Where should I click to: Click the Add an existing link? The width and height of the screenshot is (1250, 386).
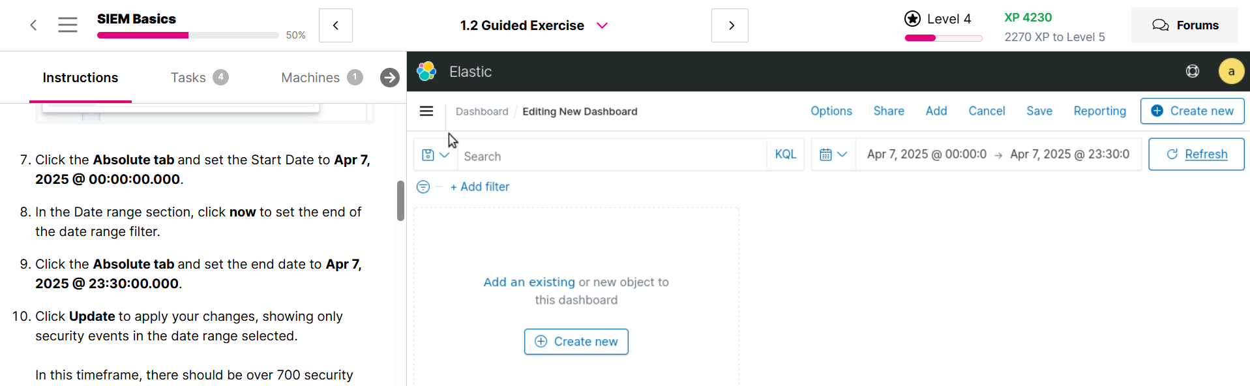click(529, 282)
